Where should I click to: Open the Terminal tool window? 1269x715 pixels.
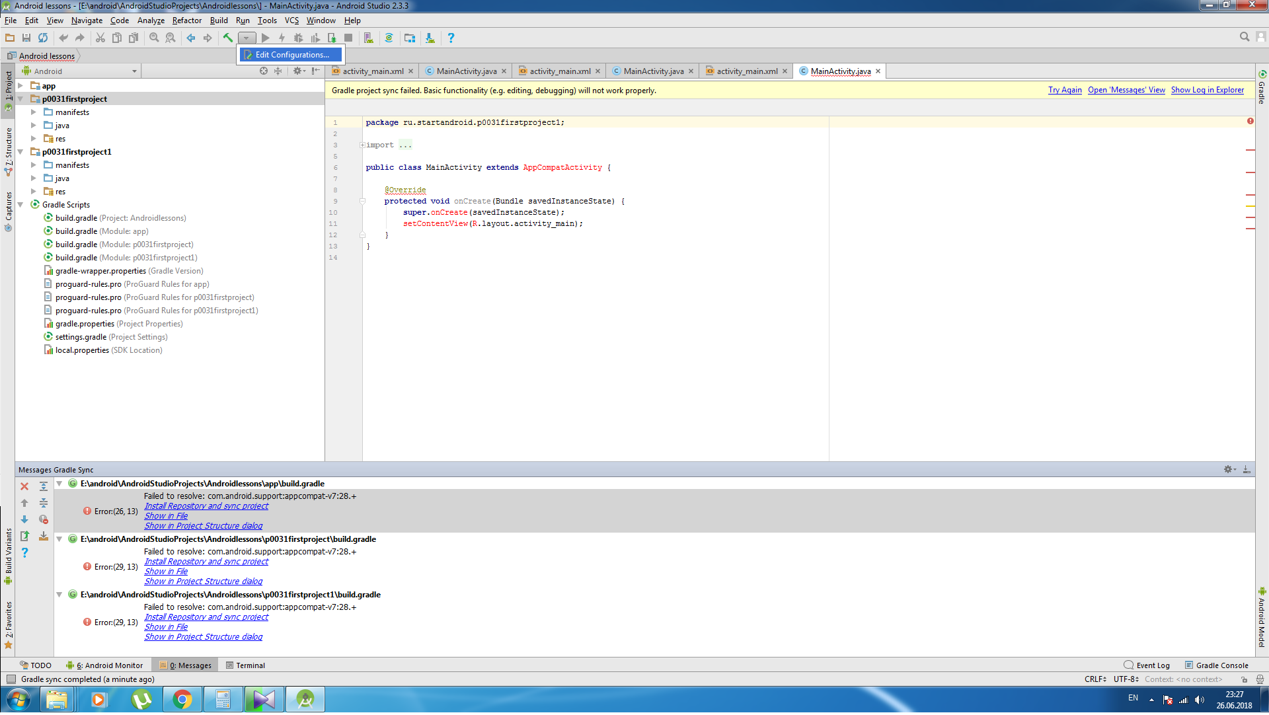tap(245, 665)
